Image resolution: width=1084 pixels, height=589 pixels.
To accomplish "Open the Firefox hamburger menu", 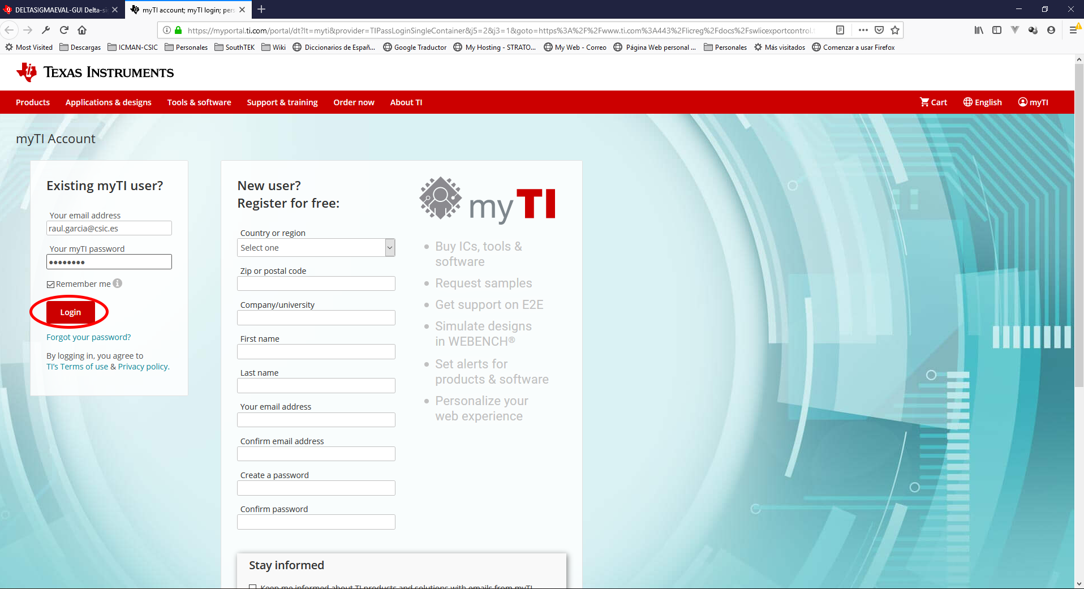I will point(1073,30).
